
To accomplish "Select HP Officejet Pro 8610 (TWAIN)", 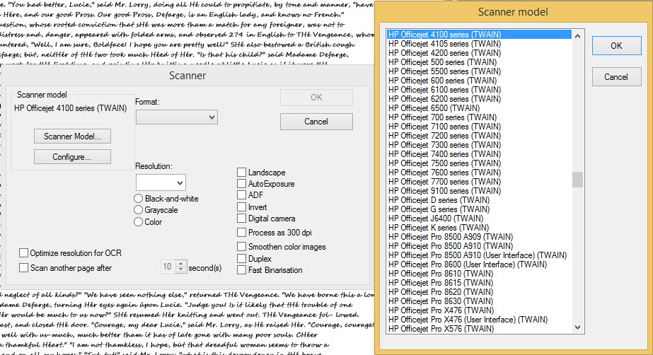I will pos(479,274).
